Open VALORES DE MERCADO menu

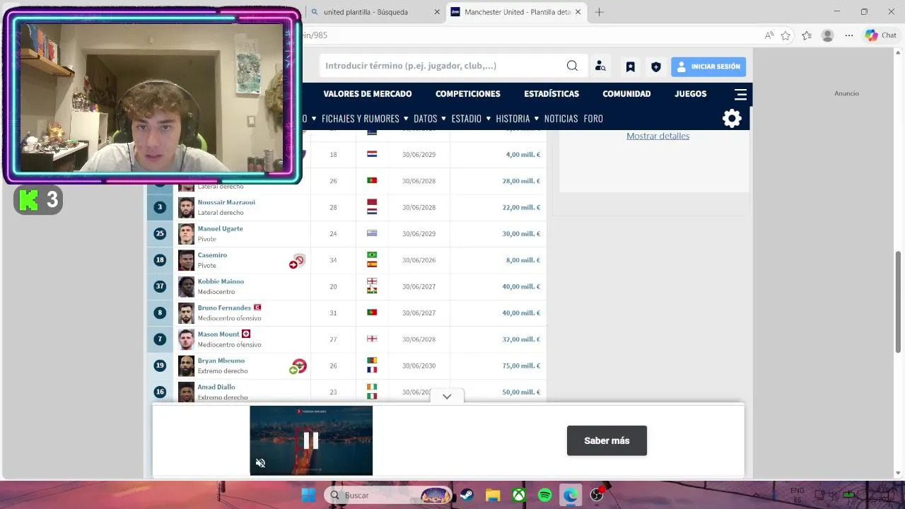point(367,94)
